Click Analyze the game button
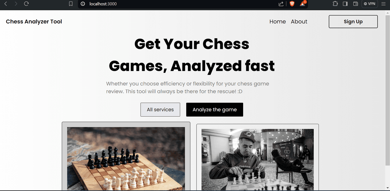 click(214, 110)
